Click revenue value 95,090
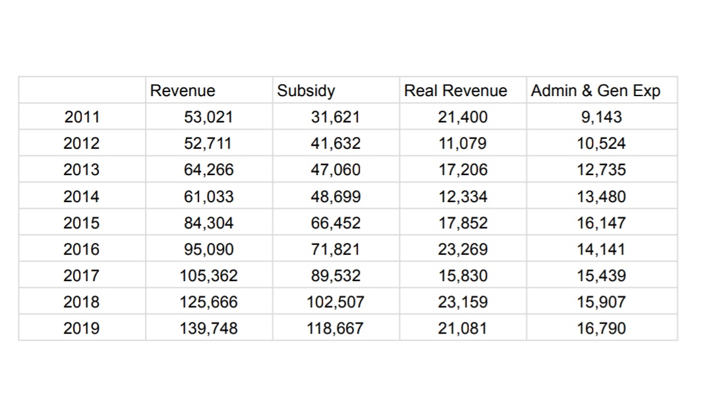 [x=209, y=249]
